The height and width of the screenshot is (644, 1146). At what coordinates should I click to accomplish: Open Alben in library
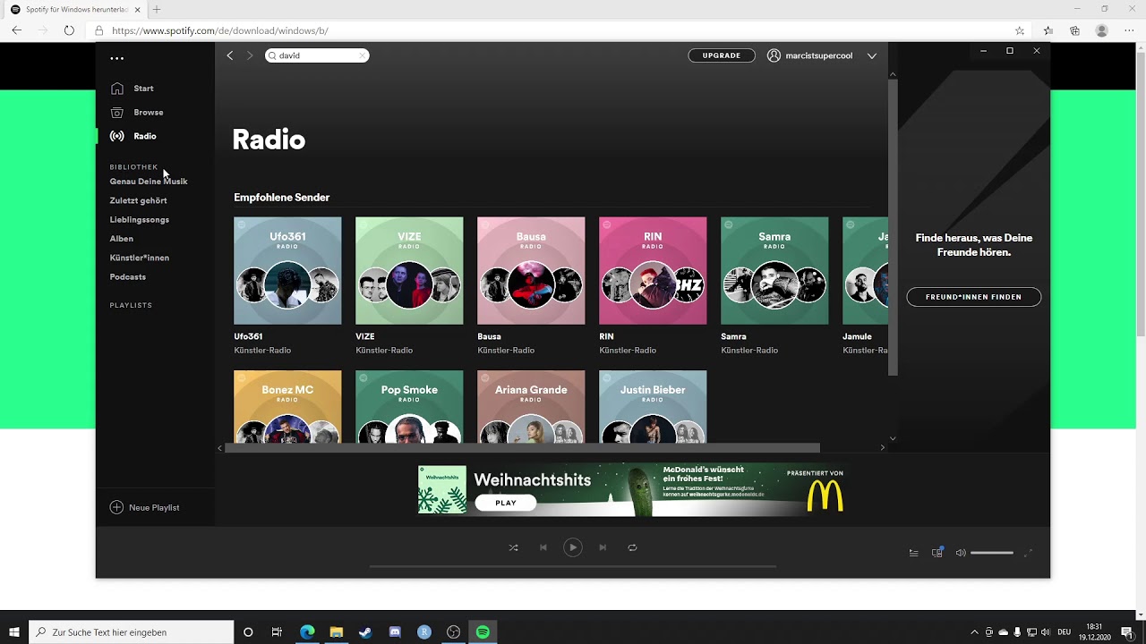(122, 239)
